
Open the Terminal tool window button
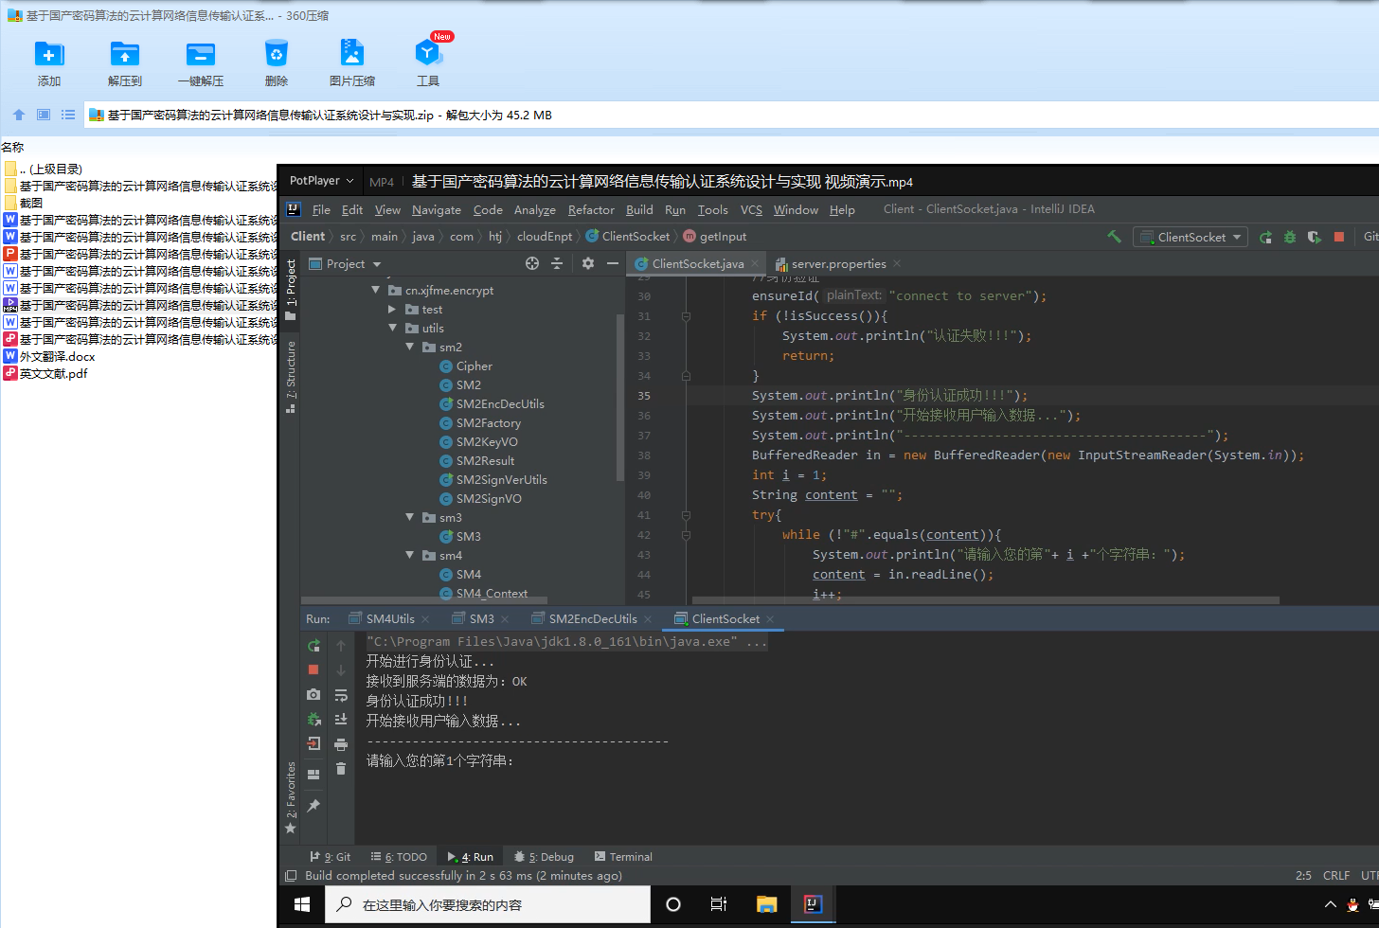[x=623, y=857]
